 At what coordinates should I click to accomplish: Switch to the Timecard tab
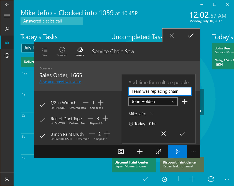(x=62, y=51)
